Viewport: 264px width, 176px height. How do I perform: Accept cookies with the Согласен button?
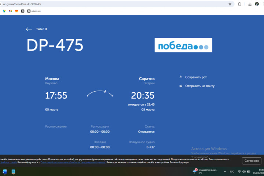coord(252,161)
